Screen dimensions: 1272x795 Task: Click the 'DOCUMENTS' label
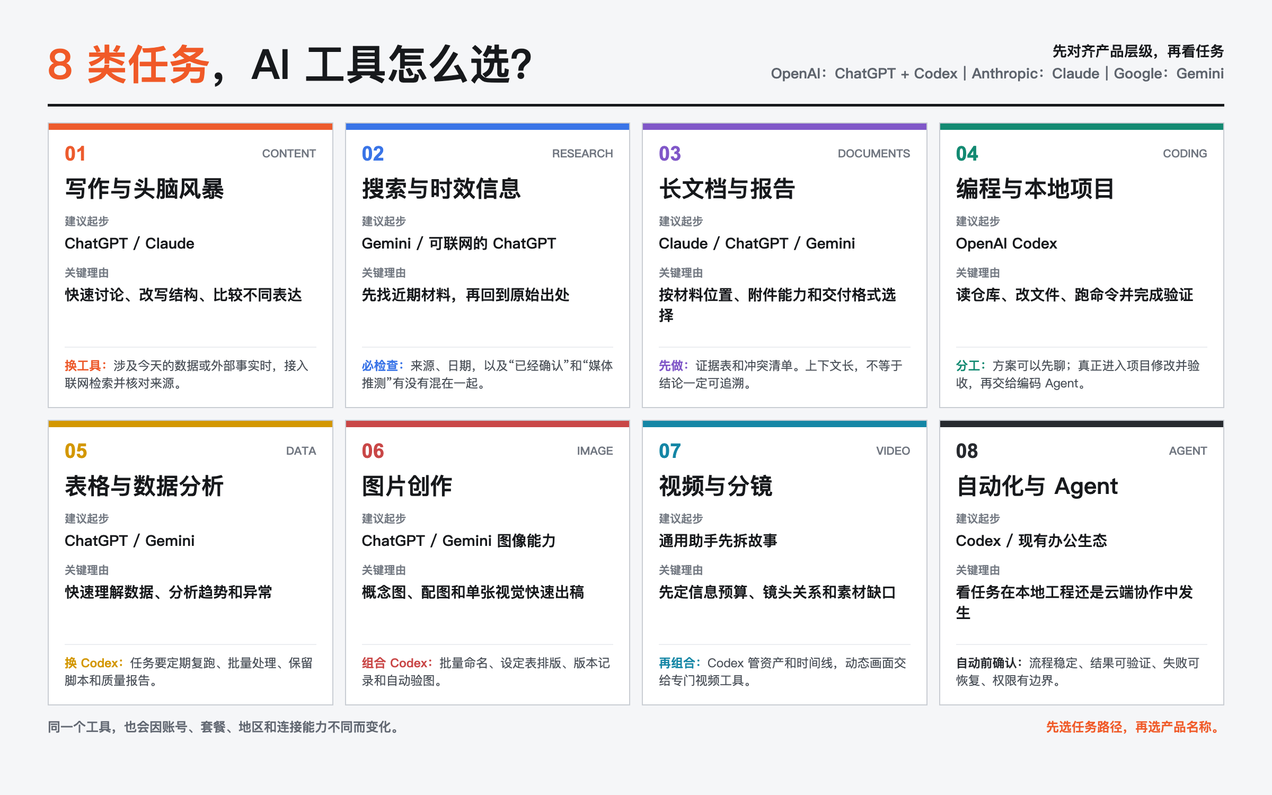874,154
